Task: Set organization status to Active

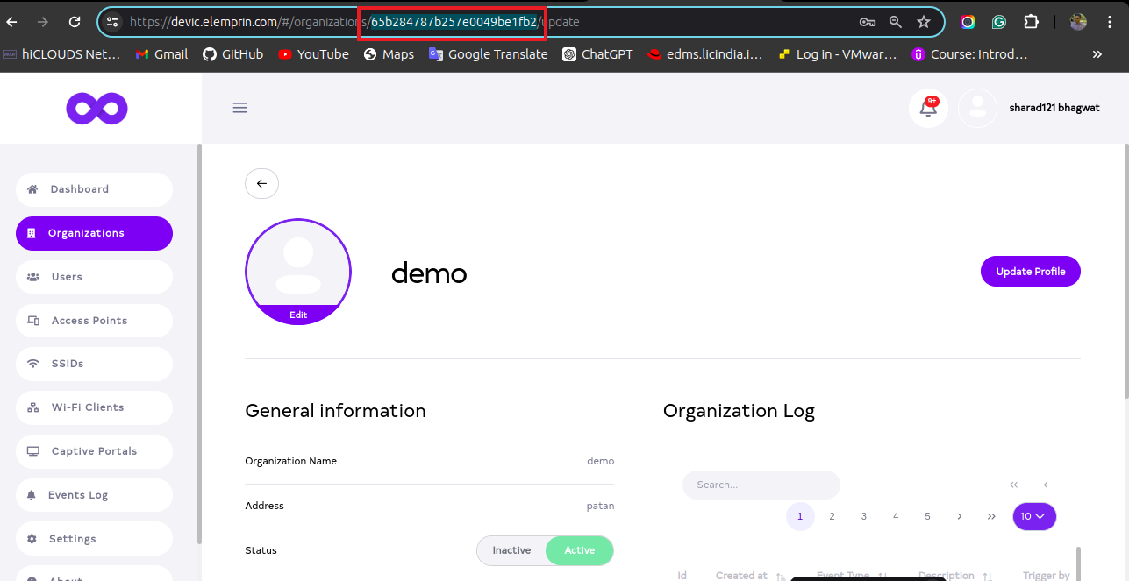Action: 579,550
